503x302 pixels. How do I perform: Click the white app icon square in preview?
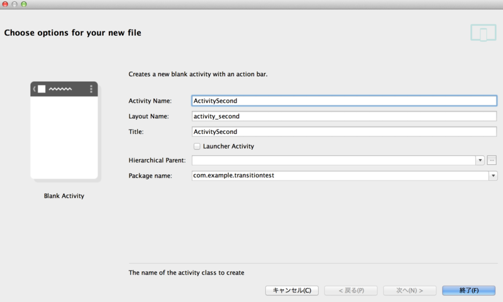click(x=41, y=89)
